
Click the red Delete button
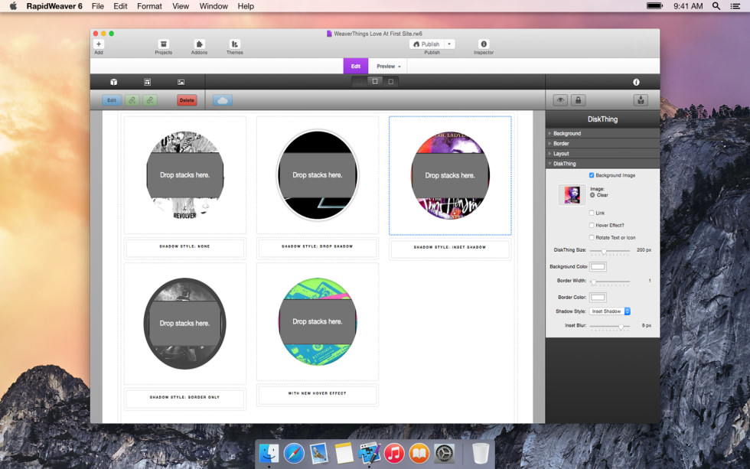point(187,100)
